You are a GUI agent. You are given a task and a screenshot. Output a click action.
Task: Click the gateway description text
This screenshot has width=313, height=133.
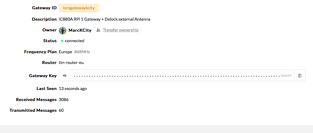tap(104, 19)
